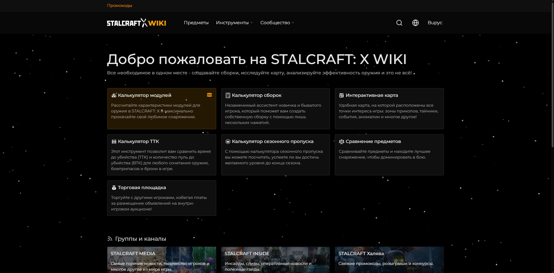Open the STALCRAFT Халява channel thumbnail
This screenshot has width=554, height=273.
pyautogui.click(x=389, y=260)
